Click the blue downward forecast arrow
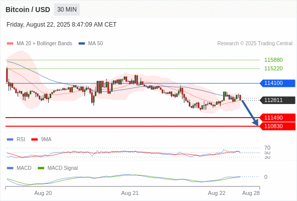This screenshot has width=297, height=201. (x=250, y=113)
